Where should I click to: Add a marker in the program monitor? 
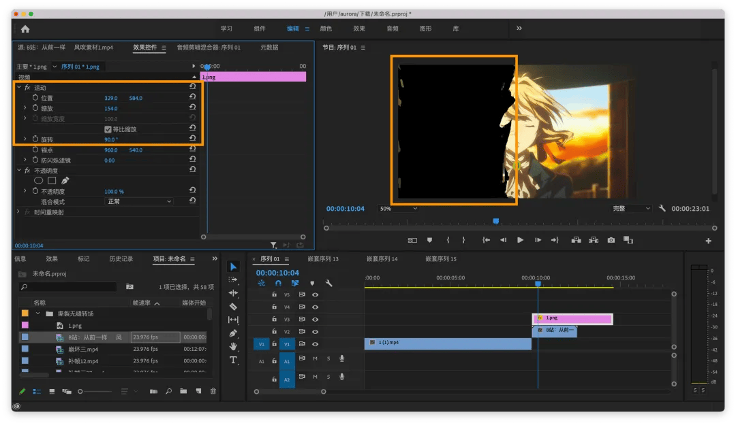tap(429, 240)
